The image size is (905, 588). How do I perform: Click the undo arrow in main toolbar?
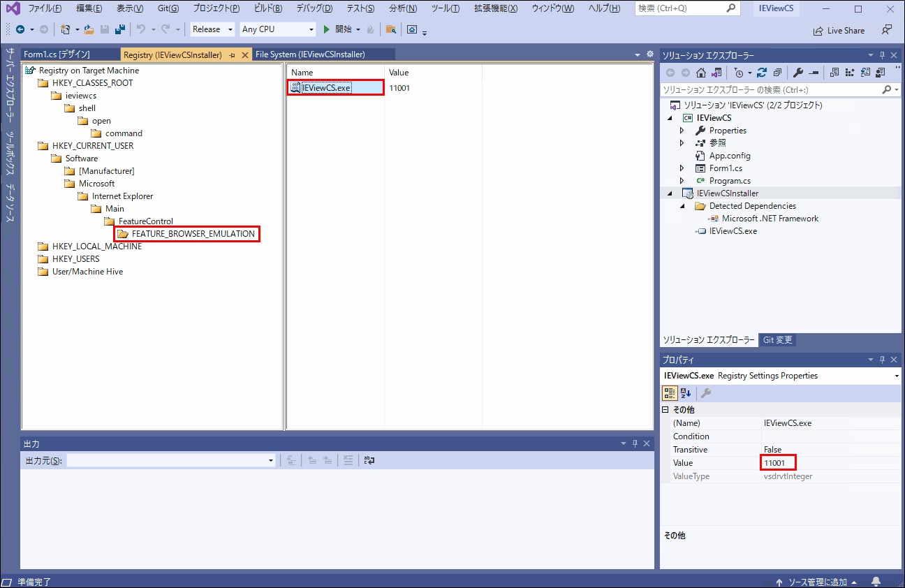(x=141, y=29)
